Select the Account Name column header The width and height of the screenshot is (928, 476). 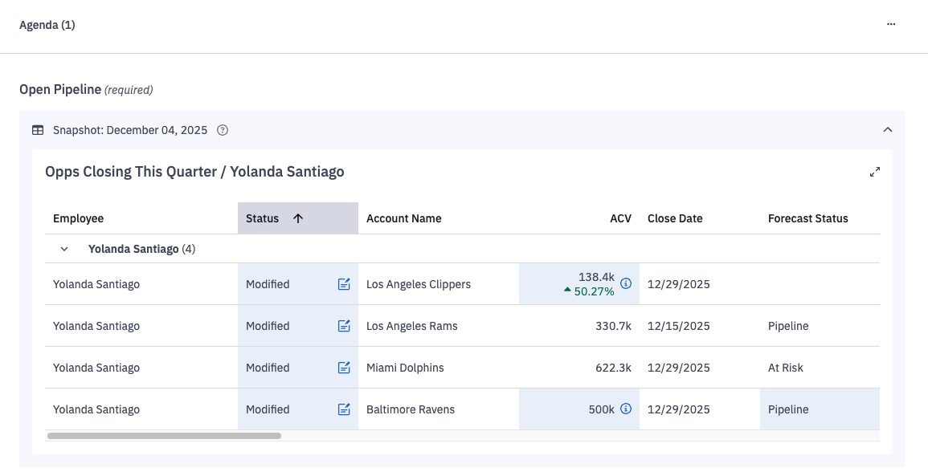point(403,218)
